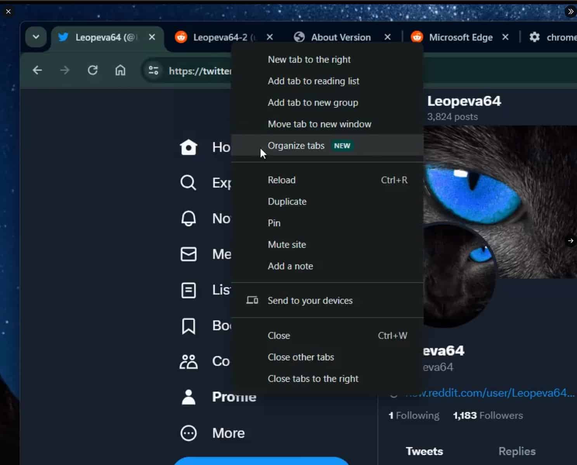577x465 pixels.
Task: Reload the page with the toolbar refresh icon
Action: coord(93,71)
